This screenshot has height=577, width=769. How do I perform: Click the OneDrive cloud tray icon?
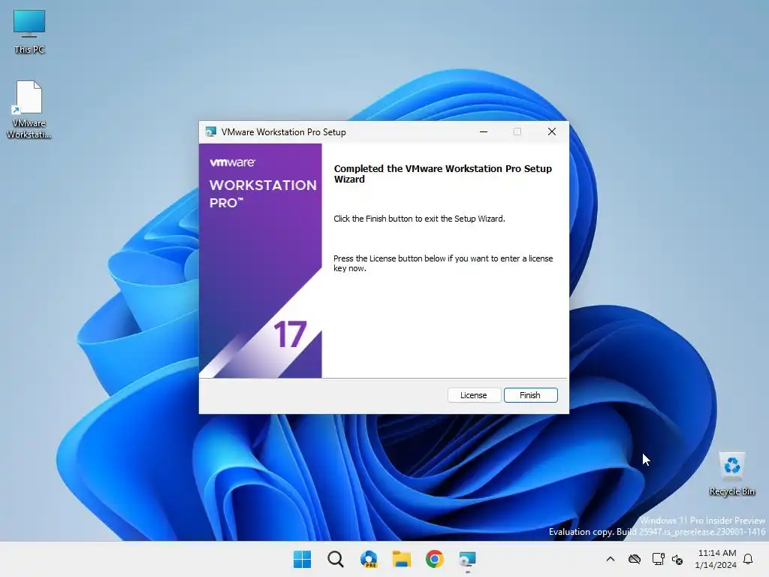coord(635,559)
